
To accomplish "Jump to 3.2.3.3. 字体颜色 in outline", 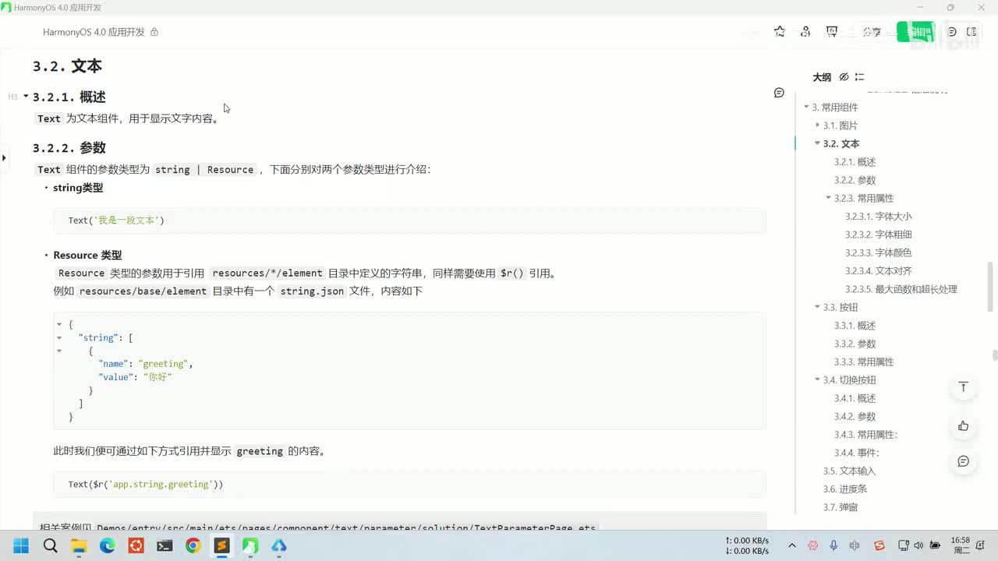I will click(879, 252).
